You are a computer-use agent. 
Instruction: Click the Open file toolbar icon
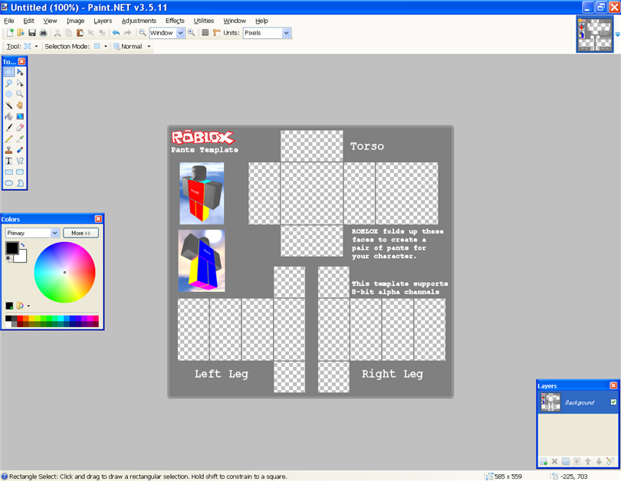pyautogui.click(x=21, y=33)
